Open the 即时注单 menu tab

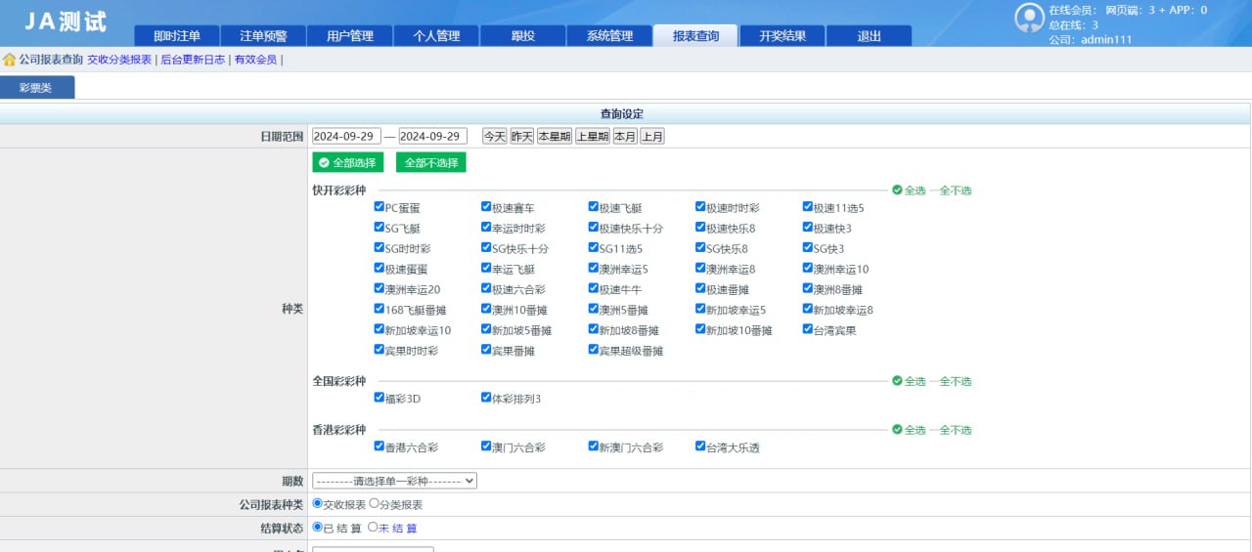tap(177, 36)
